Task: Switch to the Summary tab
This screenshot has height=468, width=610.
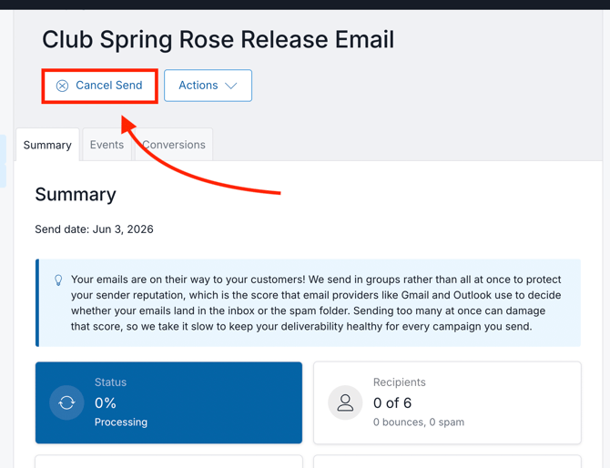Action: [x=47, y=145]
